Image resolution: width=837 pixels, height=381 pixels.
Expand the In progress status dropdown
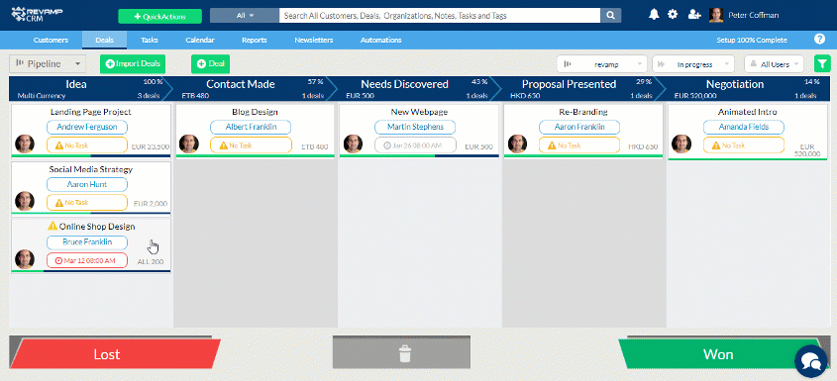coord(693,64)
